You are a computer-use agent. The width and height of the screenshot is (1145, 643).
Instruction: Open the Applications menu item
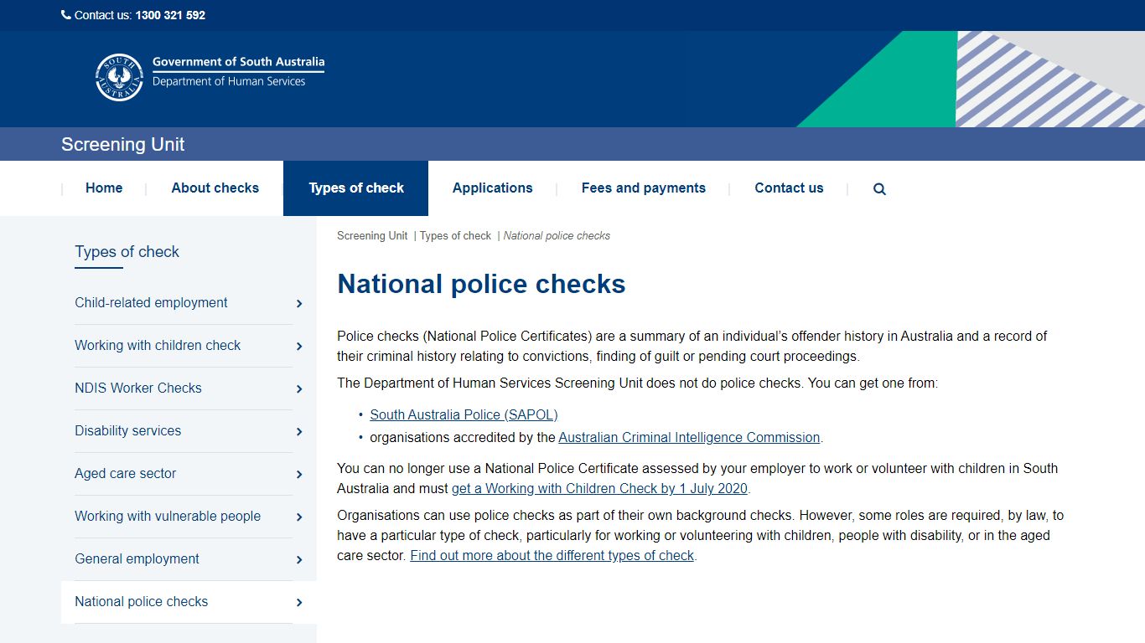tap(493, 188)
